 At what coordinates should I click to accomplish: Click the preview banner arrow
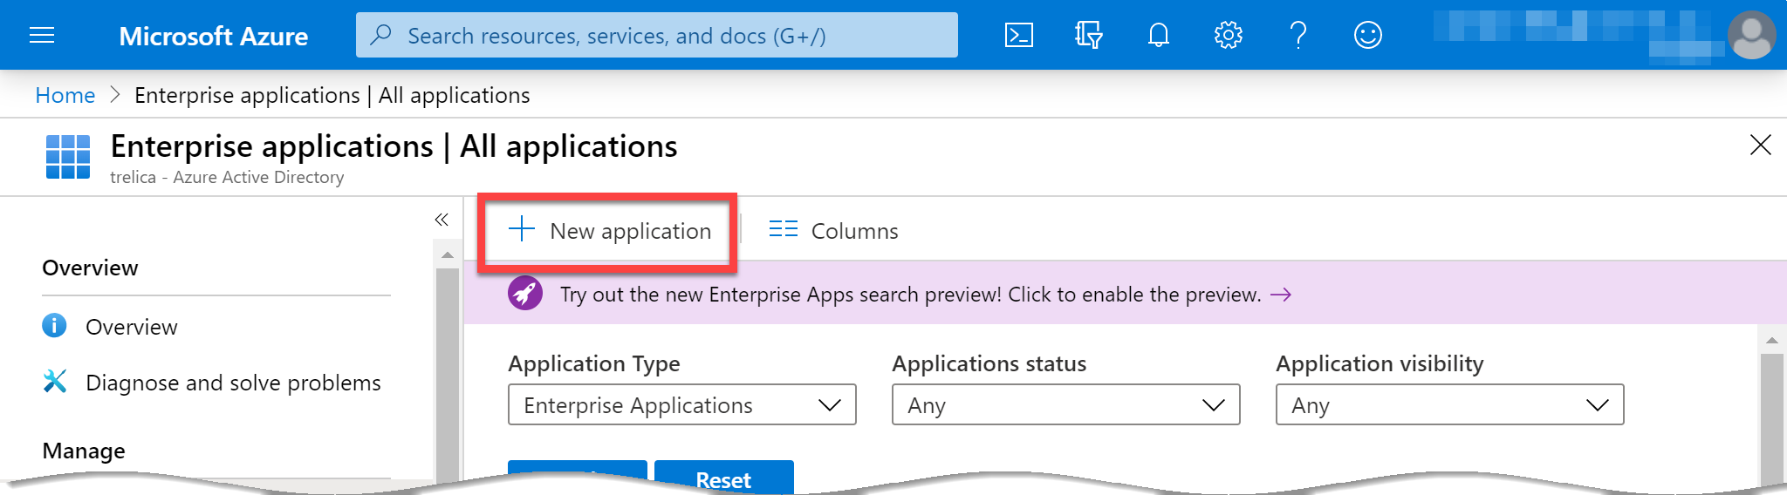click(x=1281, y=295)
